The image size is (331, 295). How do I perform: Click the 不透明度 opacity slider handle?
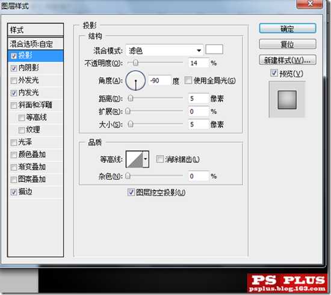[x=135, y=62]
